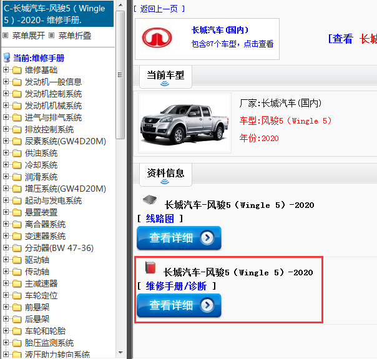The height and width of the screenshot is (359, 377).
Task: Select the 冷却系统 tree entry
Action: [x=41, y=165]
